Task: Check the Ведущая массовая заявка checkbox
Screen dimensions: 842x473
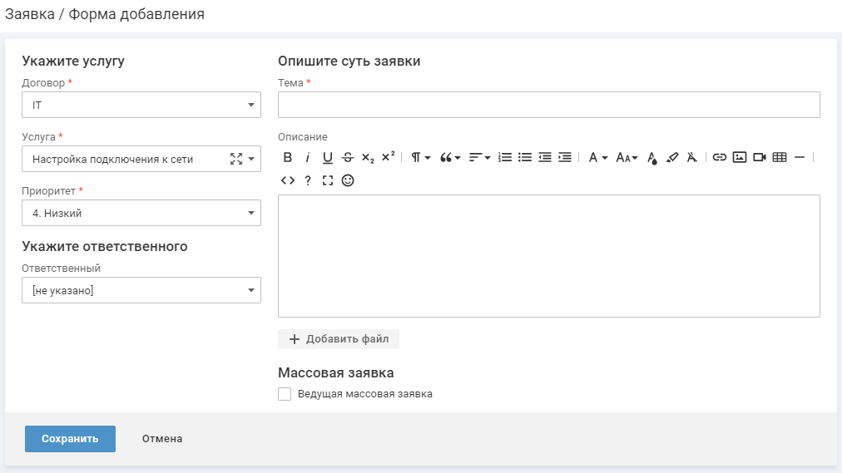Action: click(285, 394)
